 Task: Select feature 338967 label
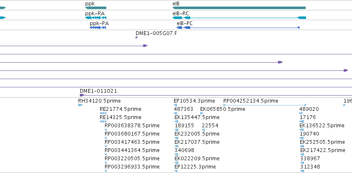[x=310, y=159]
